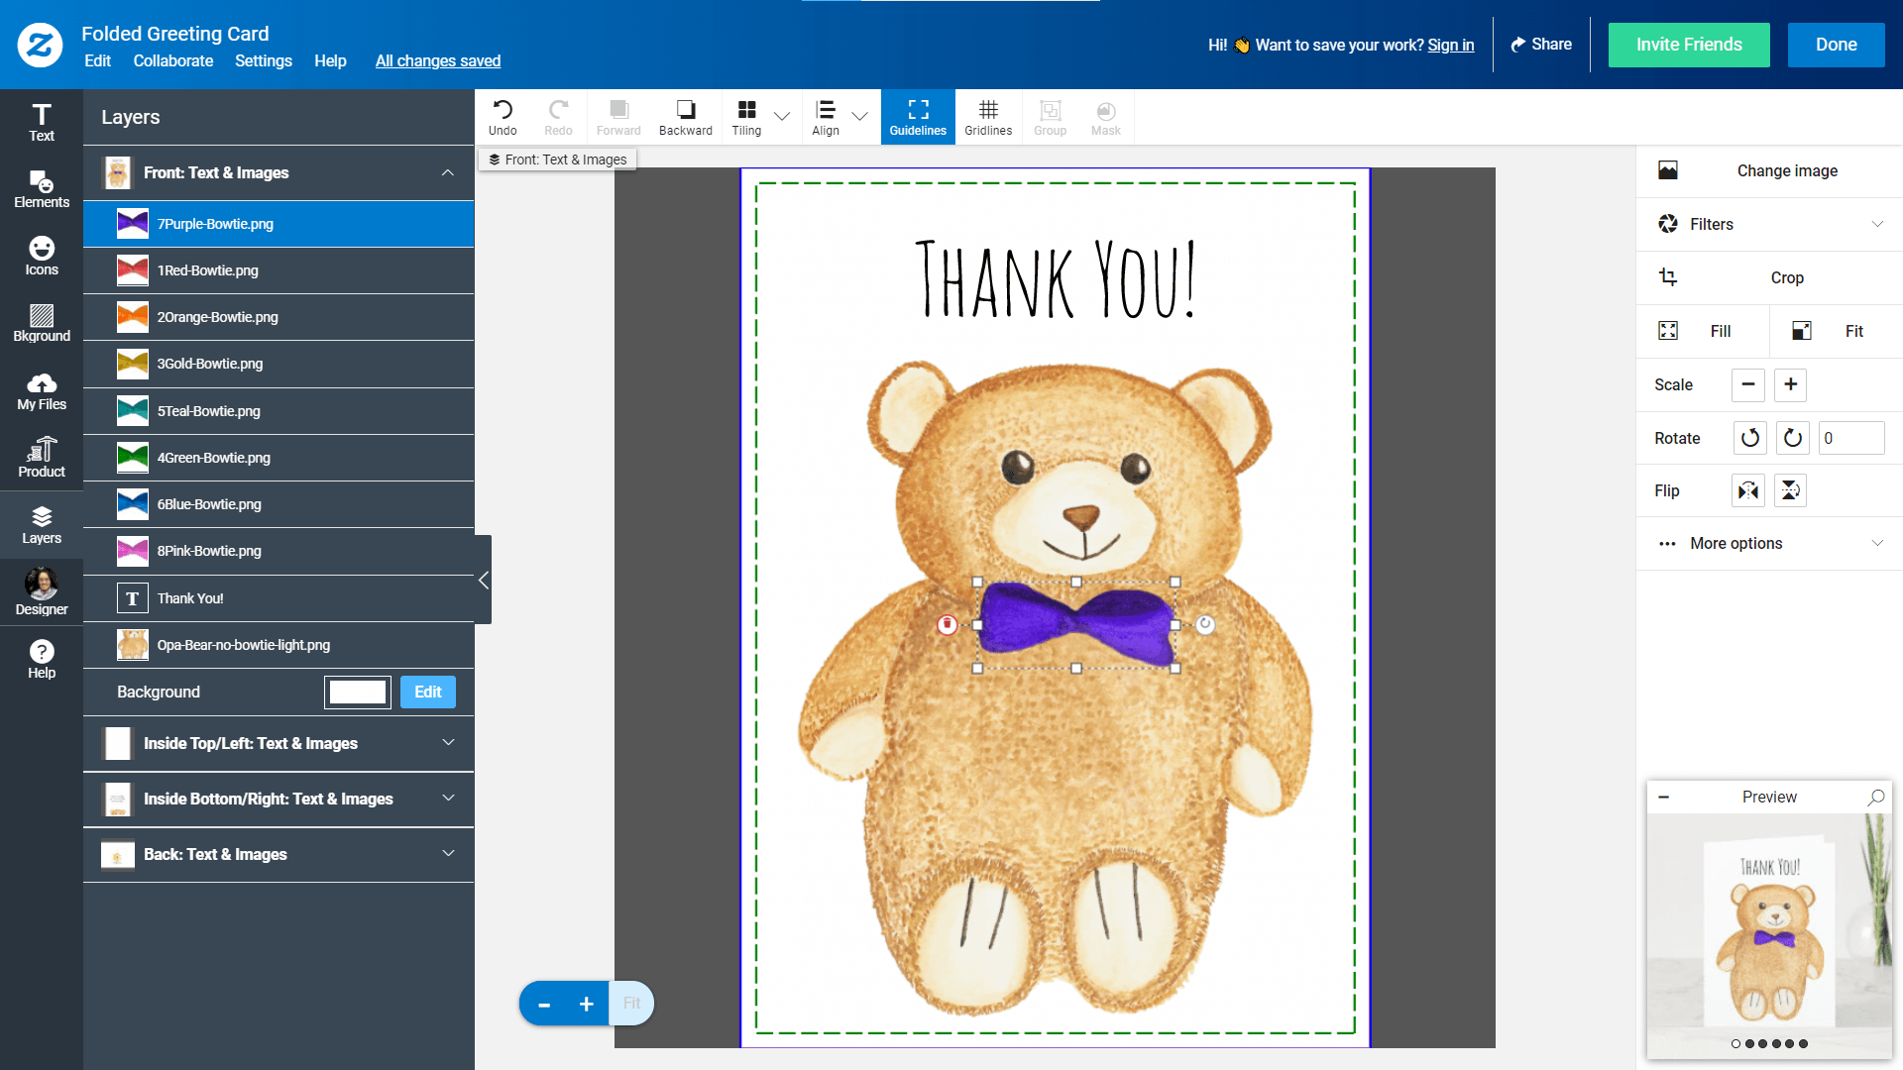The width and height of the screenshot is (1903, 1070).
Task: Open the Collaborate menu
Action: 173,60
